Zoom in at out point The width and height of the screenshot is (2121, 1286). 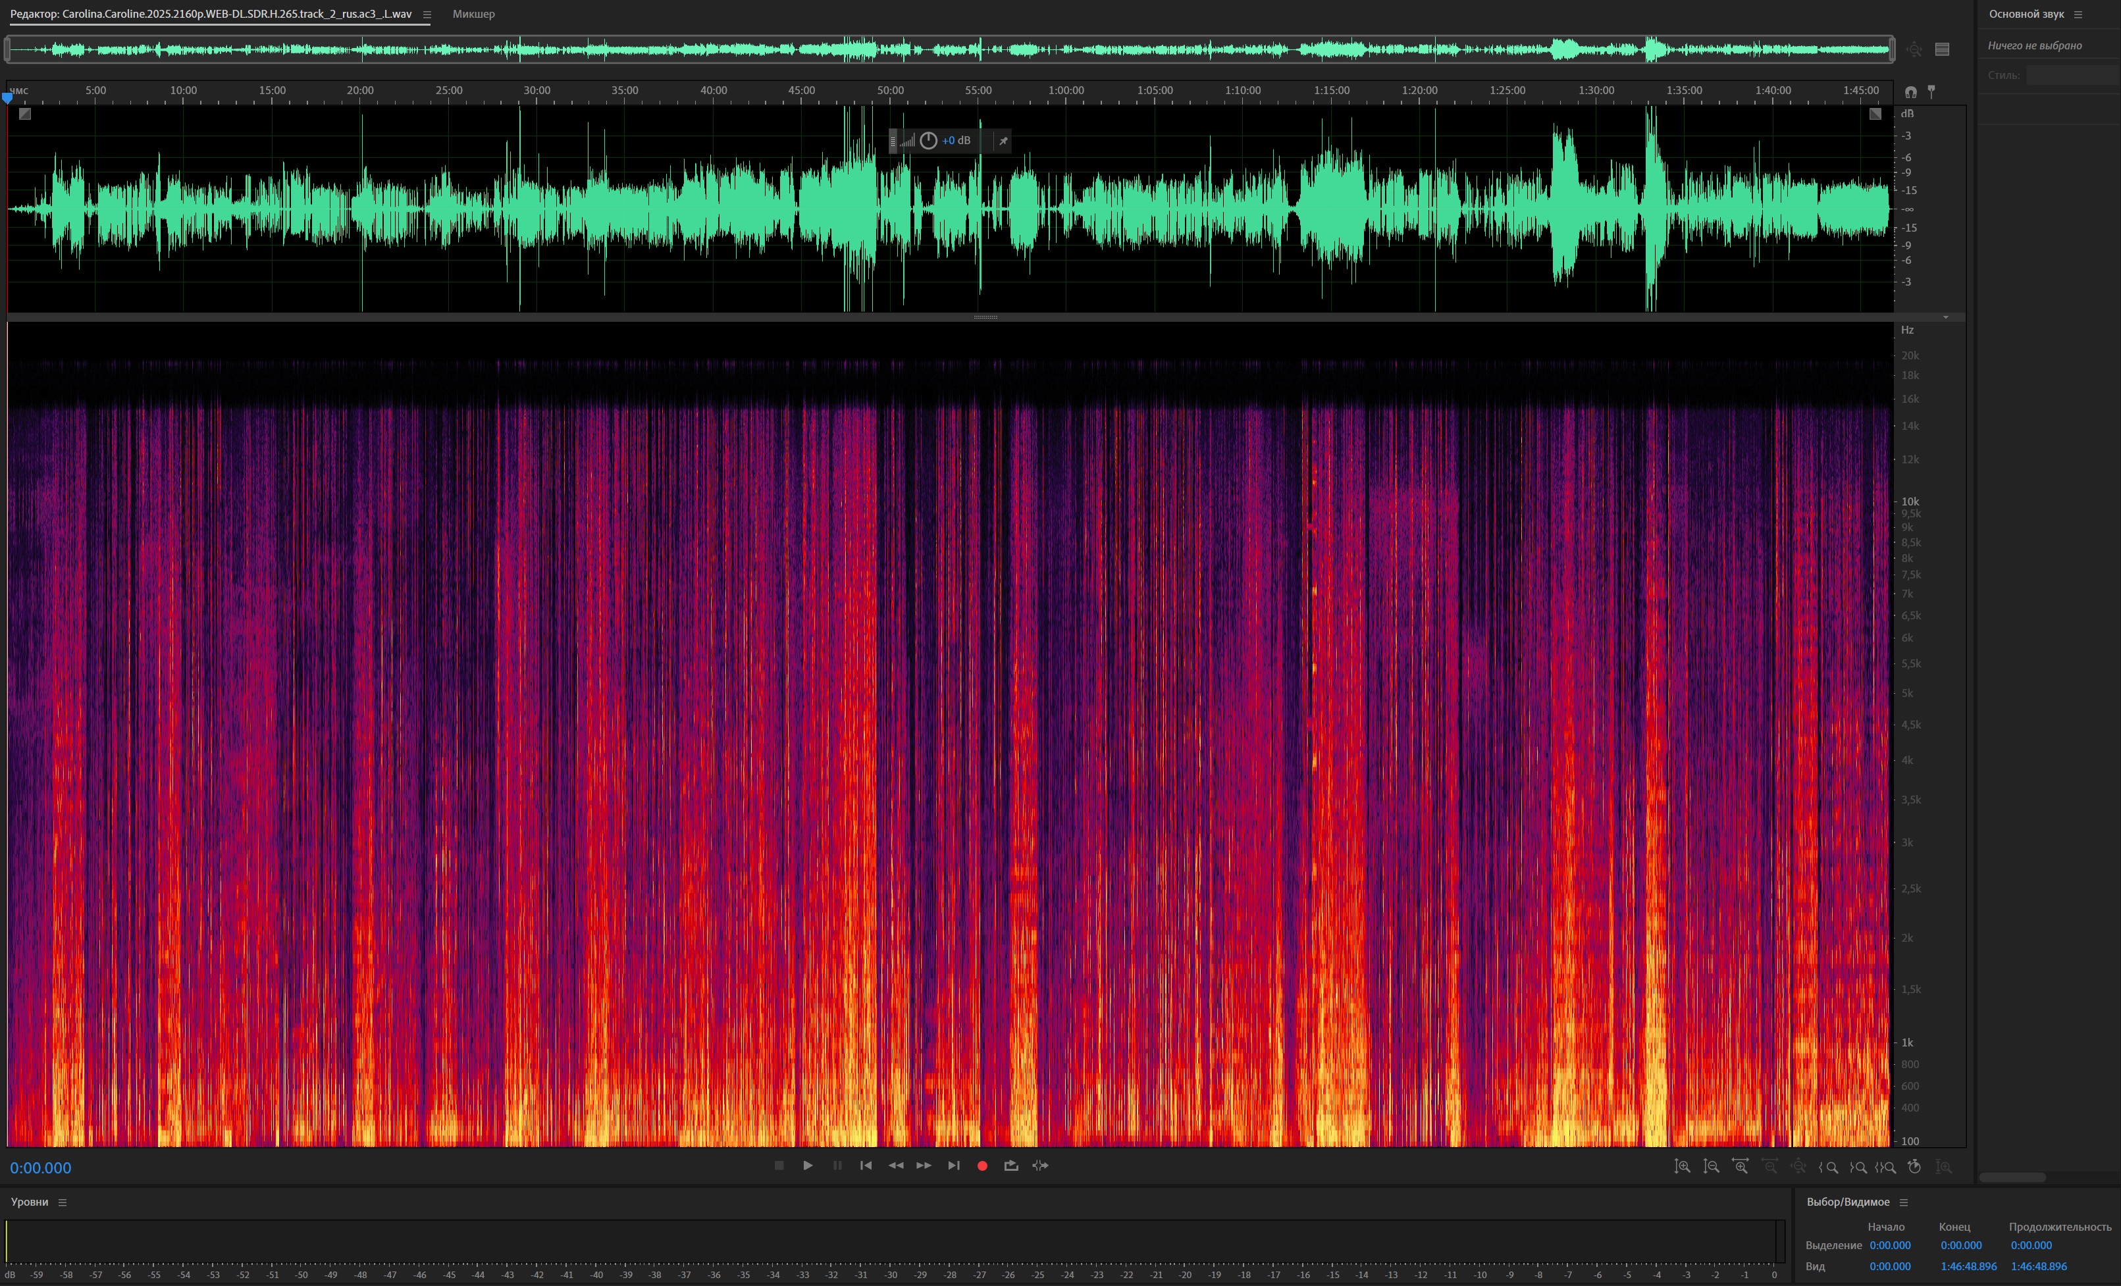(x=1858, y=1168)
